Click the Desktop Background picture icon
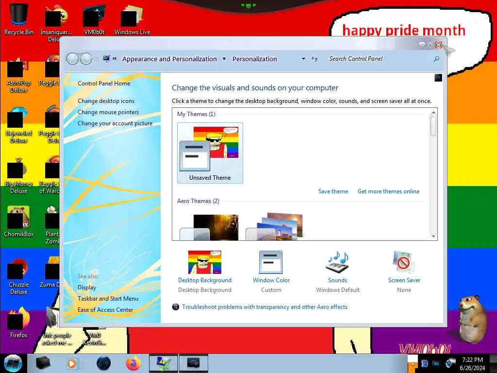Viewport: 497px width, 373px height. point(204,262)
